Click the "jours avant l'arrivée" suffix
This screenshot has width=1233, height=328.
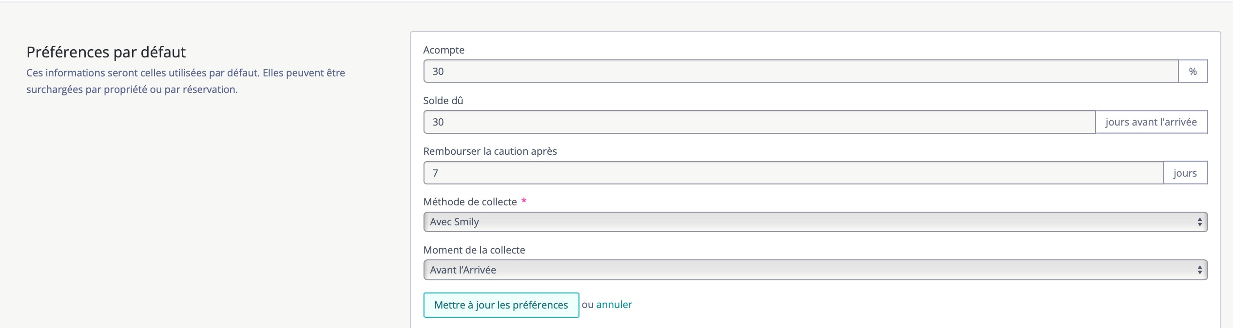click(1151, 122)
